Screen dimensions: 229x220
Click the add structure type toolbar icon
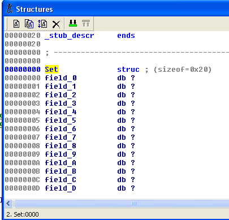click(16, 24)
